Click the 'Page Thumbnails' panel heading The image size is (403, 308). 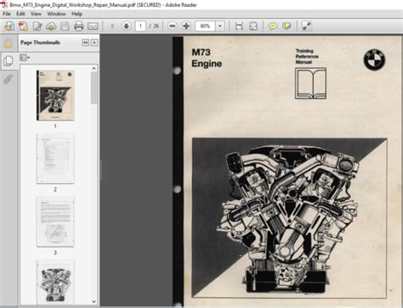[40, 43]
